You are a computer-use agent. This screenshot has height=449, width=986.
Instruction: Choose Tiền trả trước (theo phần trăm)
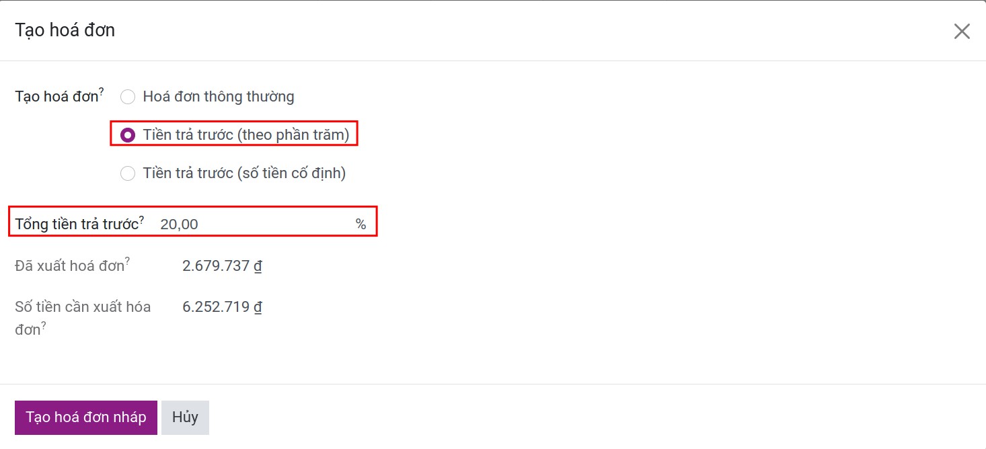point(128,135)
